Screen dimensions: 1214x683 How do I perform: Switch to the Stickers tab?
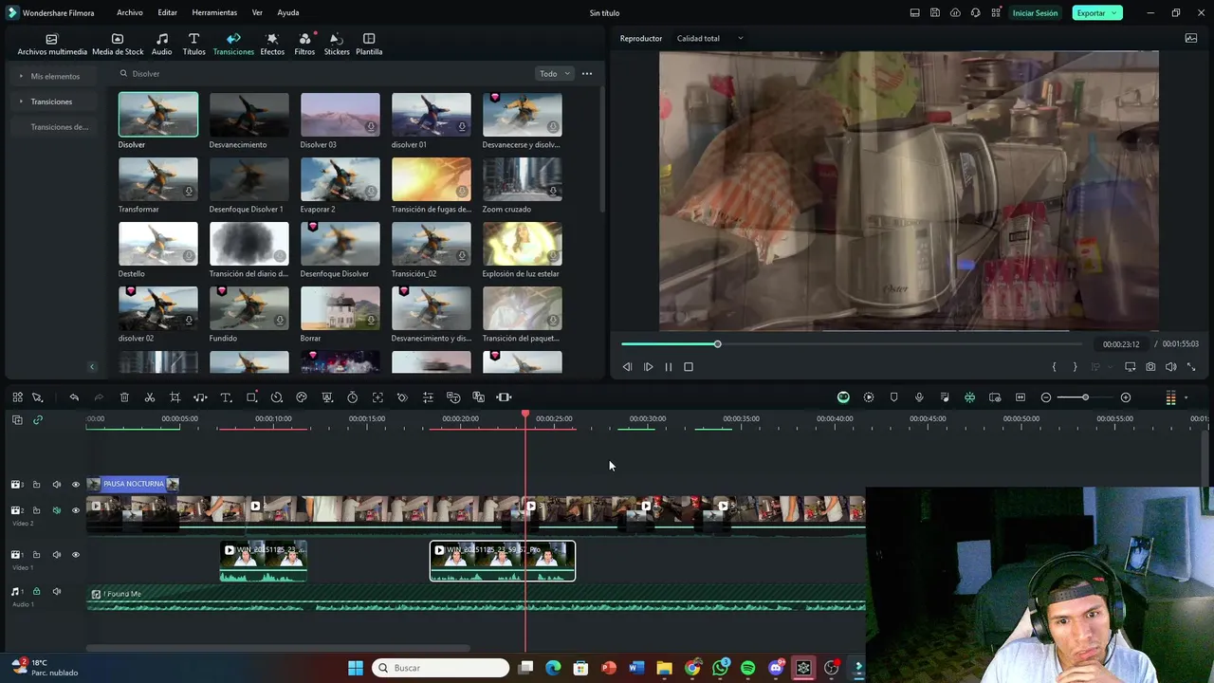(337, 45)
